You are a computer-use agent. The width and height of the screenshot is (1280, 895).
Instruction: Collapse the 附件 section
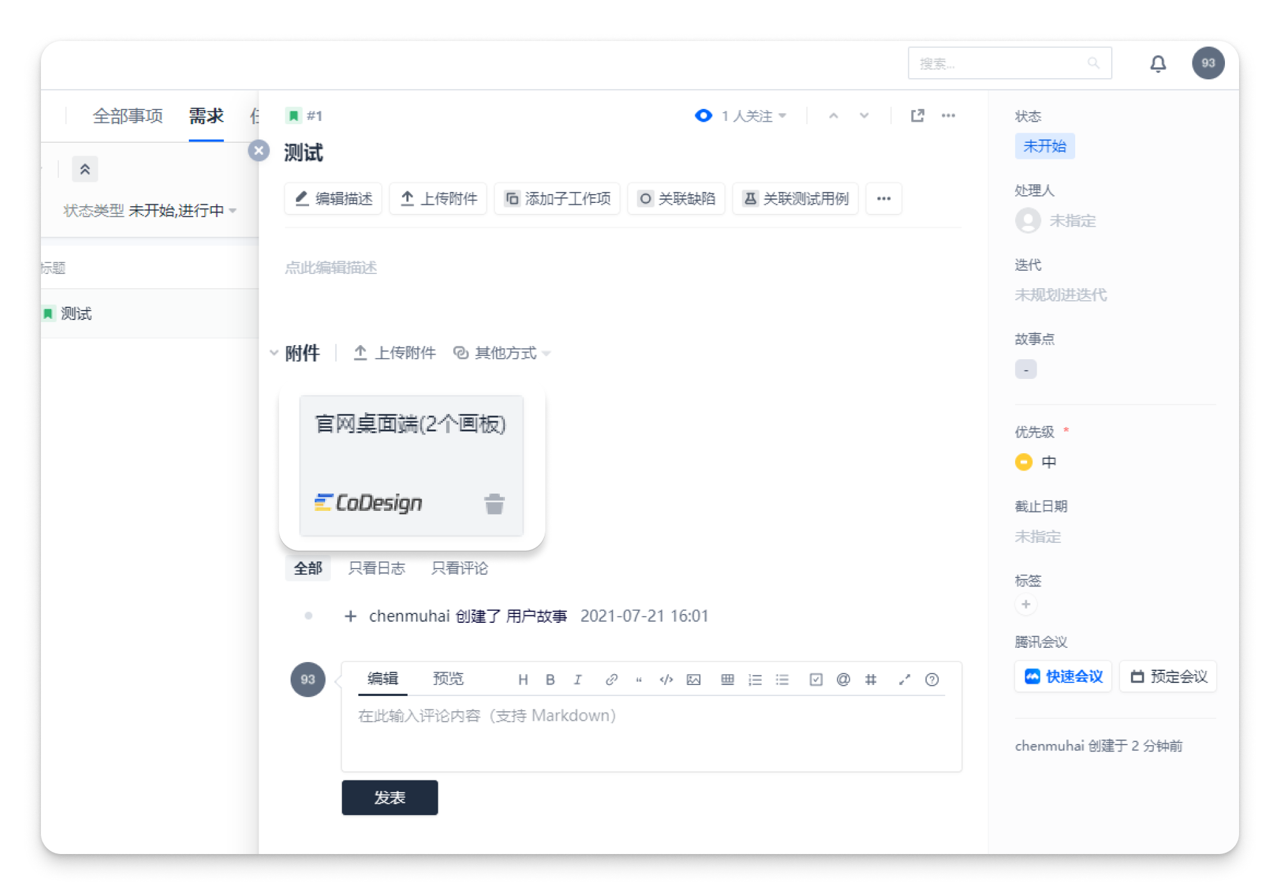pyautogui.click(x=274, y=353)
